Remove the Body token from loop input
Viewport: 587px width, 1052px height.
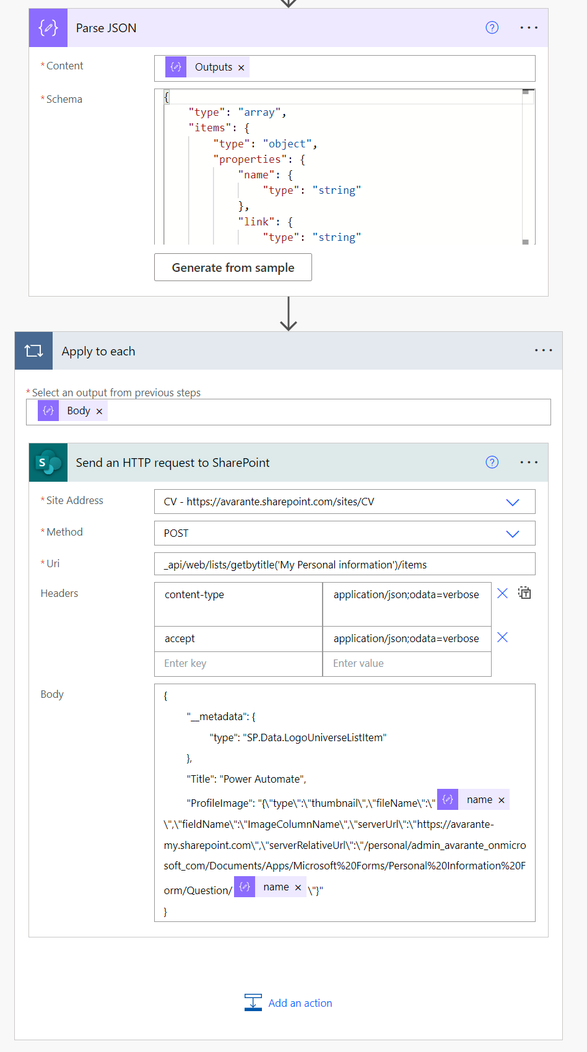point(99,411)
